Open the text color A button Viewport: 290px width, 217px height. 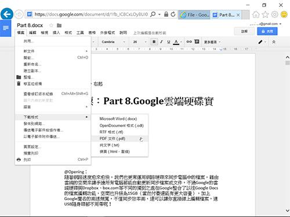click(176, 42)
